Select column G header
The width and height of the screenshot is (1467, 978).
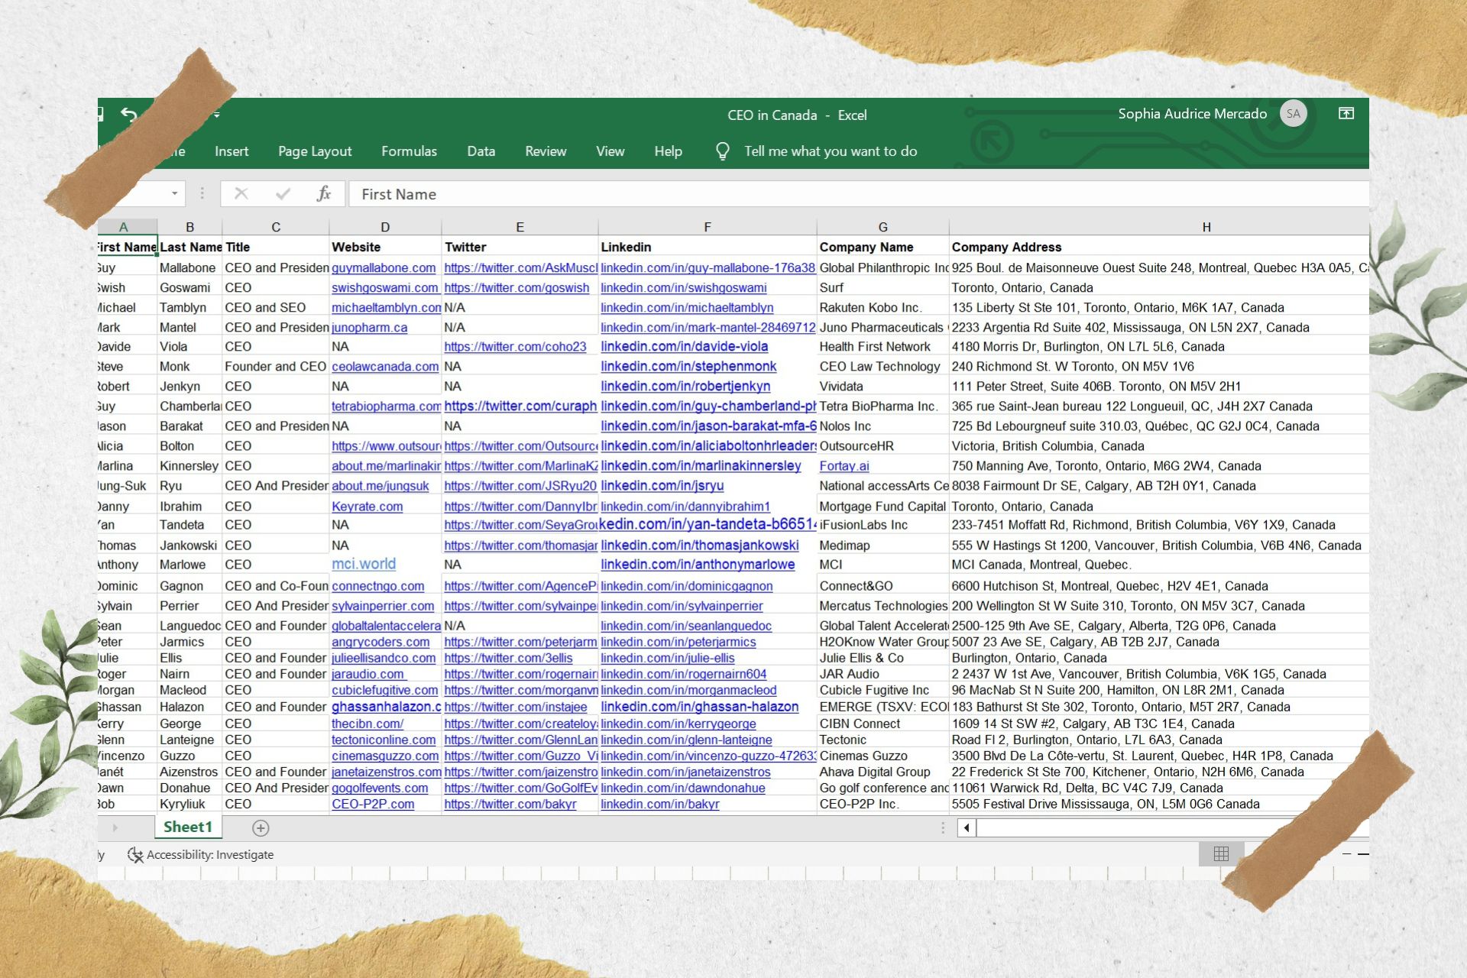point(882,227)
